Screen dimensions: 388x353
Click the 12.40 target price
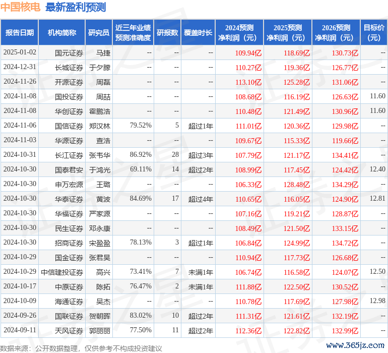[377, 169]
